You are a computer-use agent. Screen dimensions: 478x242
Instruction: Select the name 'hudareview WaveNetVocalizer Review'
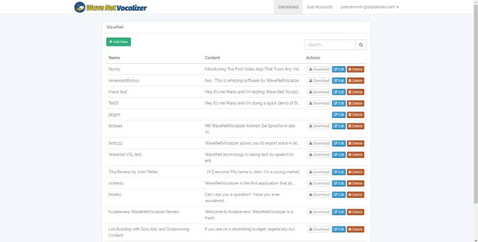[144, 212]
